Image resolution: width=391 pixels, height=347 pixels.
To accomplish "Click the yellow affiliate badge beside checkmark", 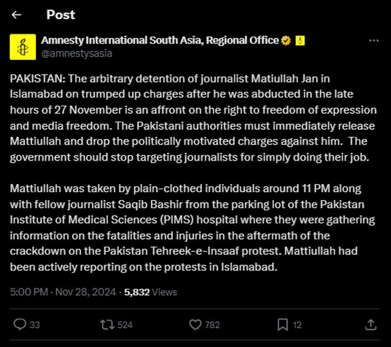I will [x=300, y=40].
